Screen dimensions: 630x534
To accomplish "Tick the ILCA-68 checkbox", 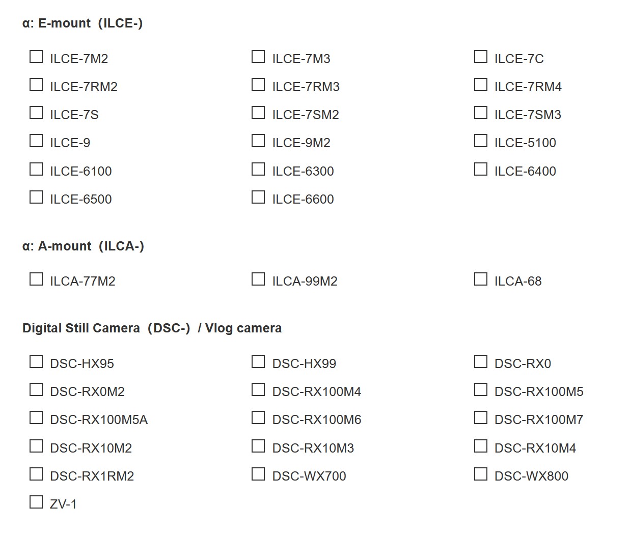I will click(480, 279).
